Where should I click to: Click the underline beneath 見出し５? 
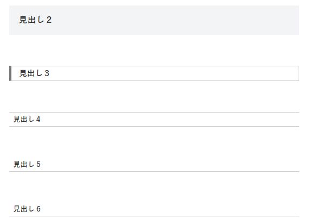[154, 171]
